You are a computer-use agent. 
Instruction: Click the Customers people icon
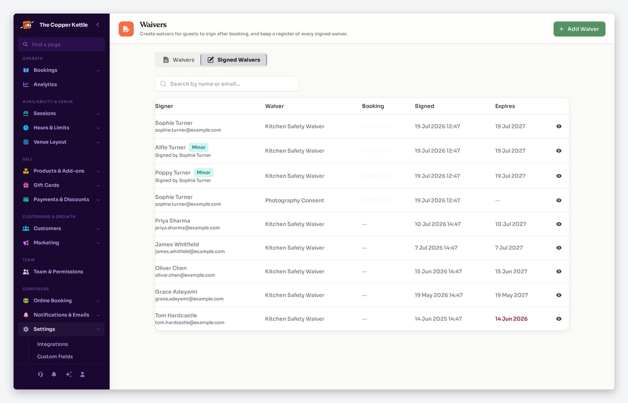pos(26,228)
